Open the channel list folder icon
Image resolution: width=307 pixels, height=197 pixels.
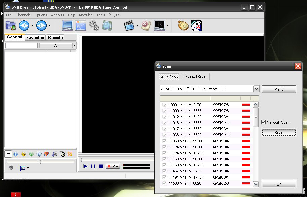[x=11, y=26]
